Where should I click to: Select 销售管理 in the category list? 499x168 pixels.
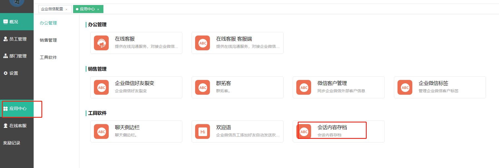click(48, 40)
